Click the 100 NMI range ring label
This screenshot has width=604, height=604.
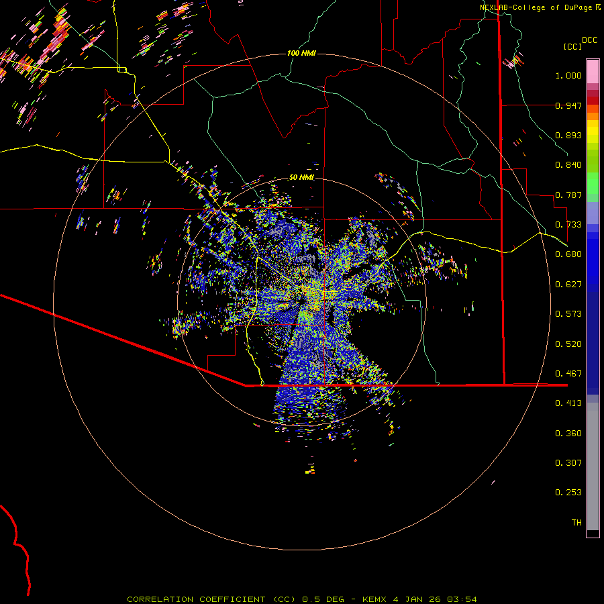[301, 53]
